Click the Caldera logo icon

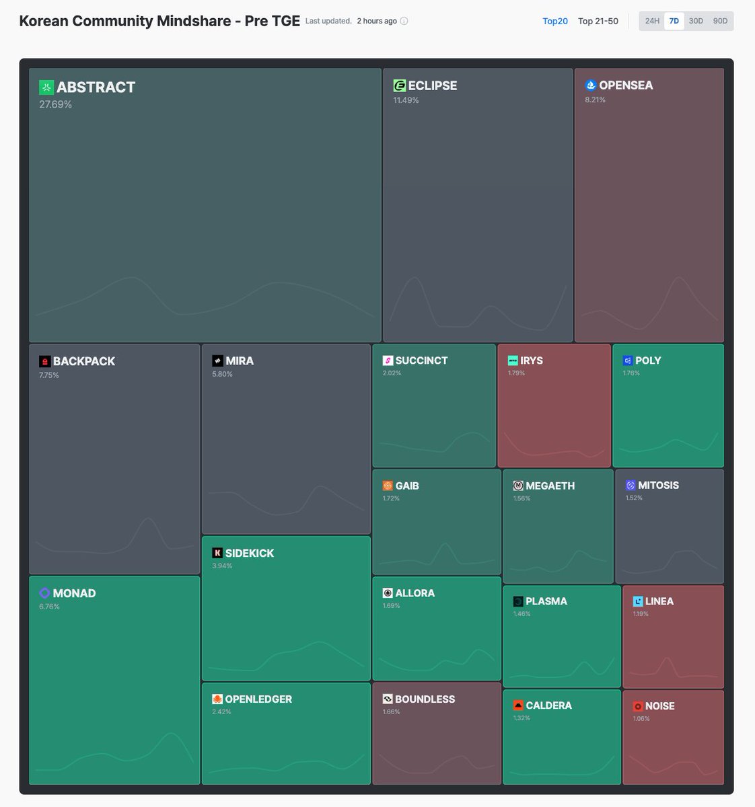(518, 705)
